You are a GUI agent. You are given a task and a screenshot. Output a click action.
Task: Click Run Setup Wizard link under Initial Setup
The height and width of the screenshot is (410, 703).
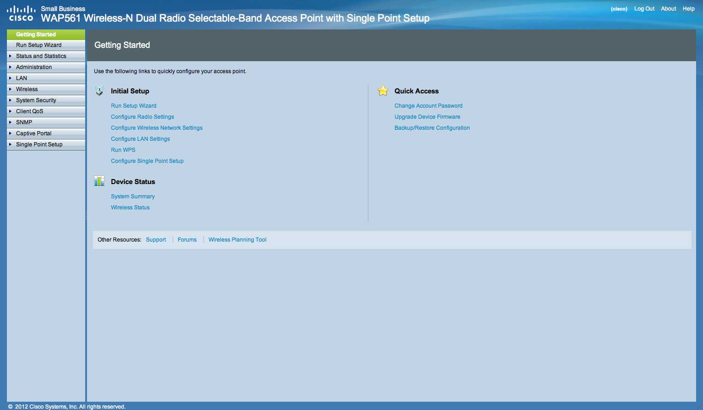134,106
